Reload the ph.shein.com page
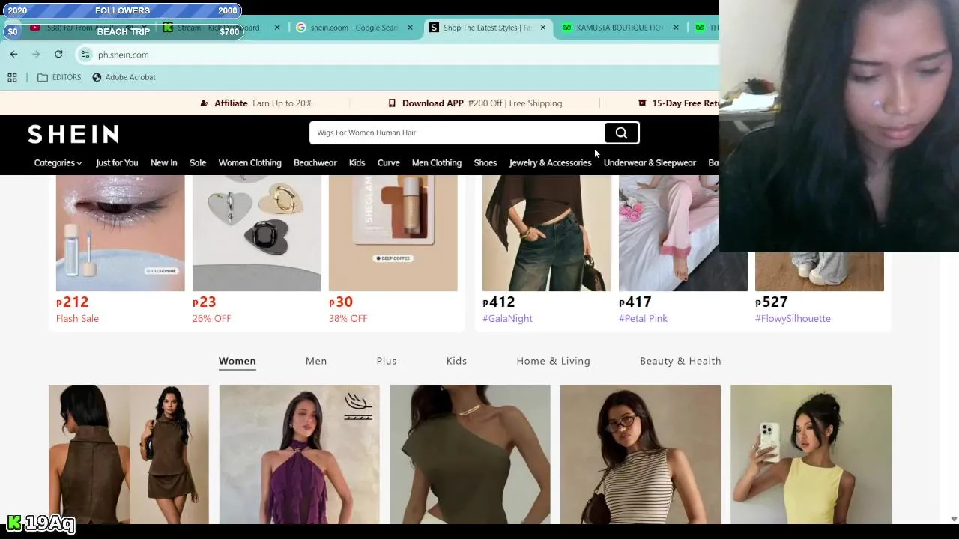Viewport: 959px width, 539px height. point(58,54)
